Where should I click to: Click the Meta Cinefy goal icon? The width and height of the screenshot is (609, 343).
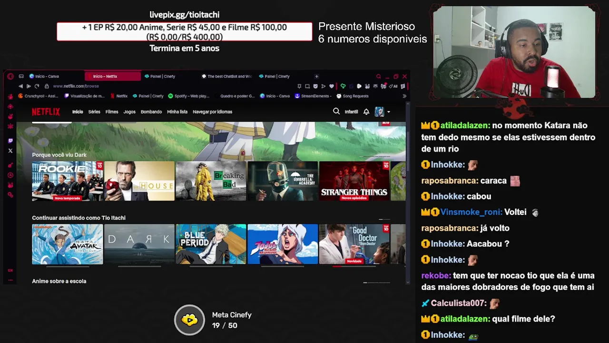pos(189,320)
